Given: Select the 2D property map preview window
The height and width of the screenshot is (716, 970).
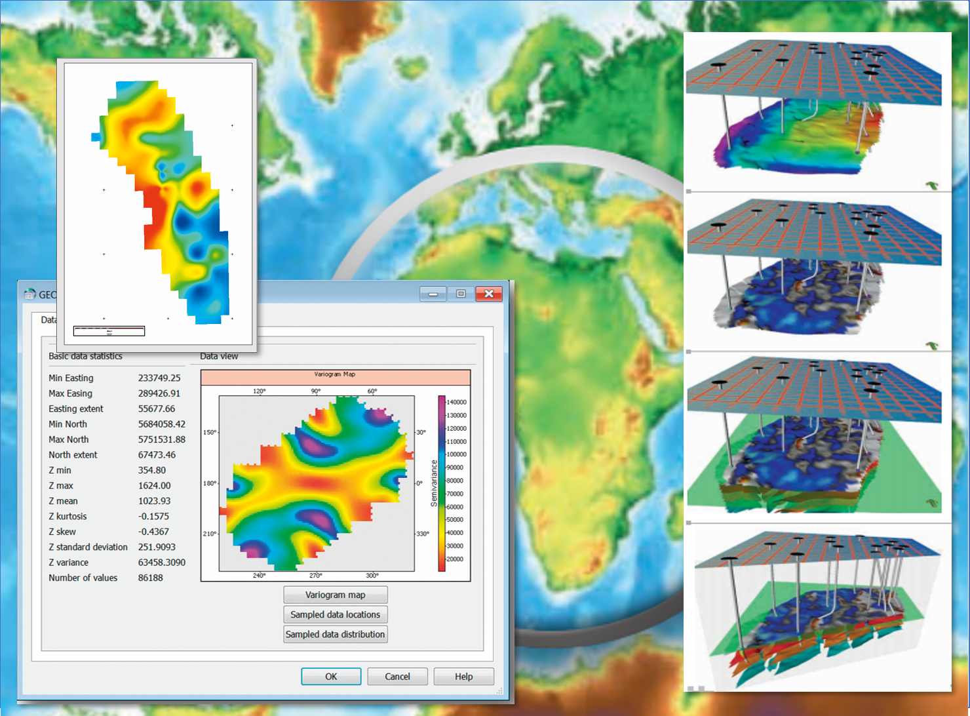Looking at the screenshot, I should coord(157,203).
